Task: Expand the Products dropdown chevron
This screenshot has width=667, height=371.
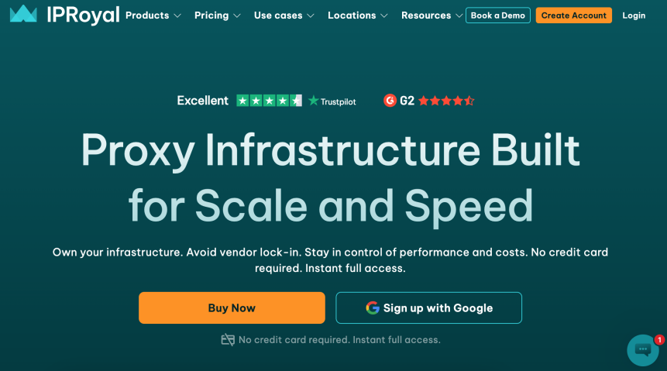Action: point(177,15)
